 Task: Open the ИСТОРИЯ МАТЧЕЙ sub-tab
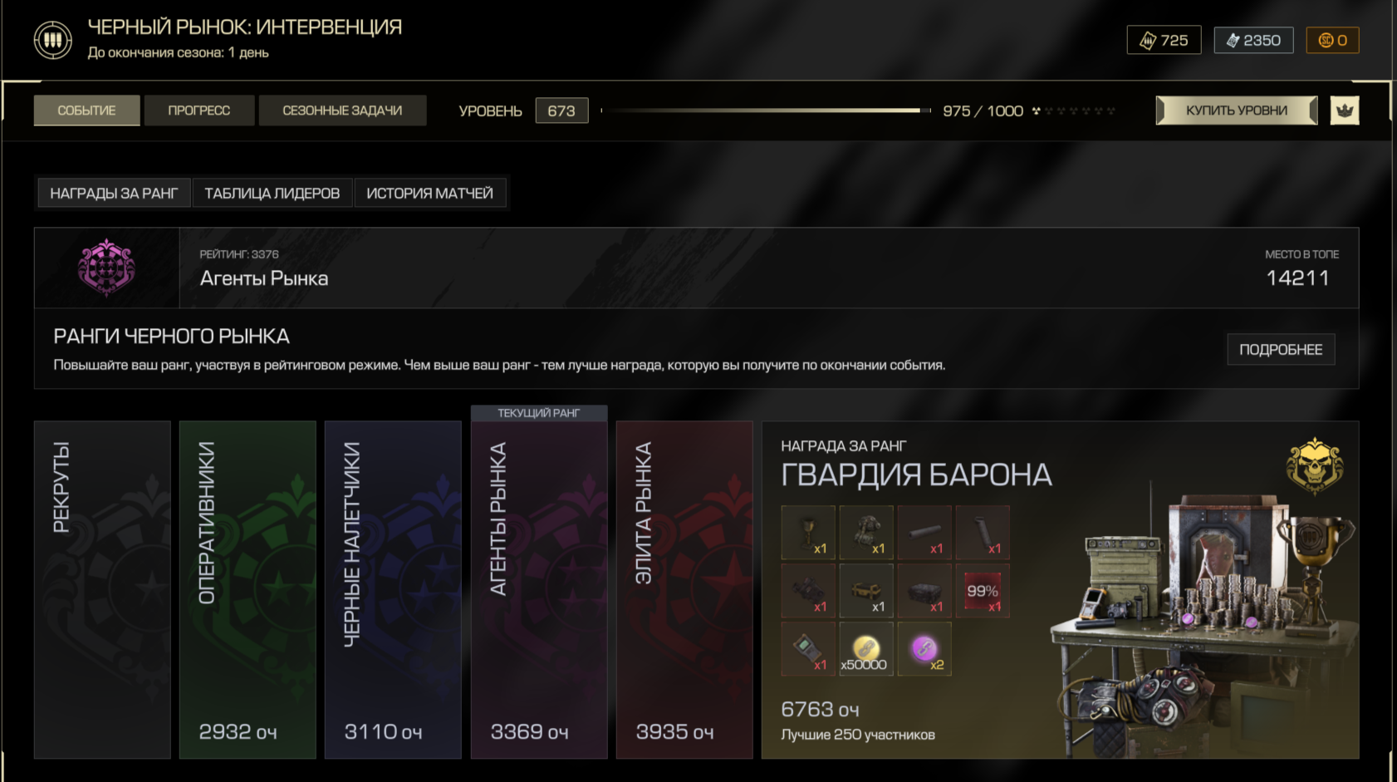point(430,193)
